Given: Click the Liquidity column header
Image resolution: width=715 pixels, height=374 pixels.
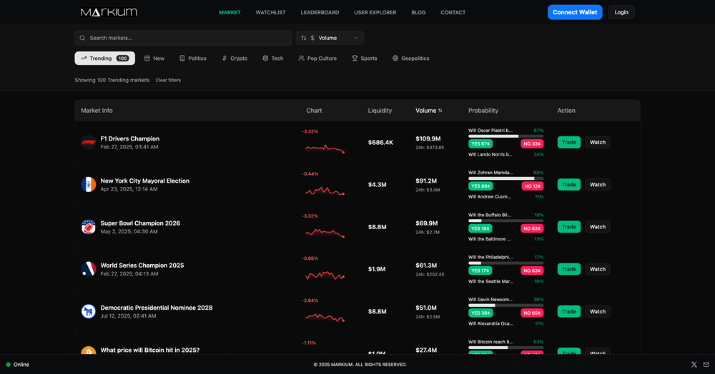Looking at the screenshot, I should click(380, 111).
